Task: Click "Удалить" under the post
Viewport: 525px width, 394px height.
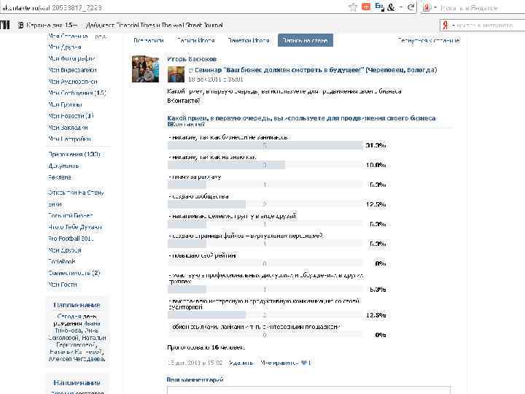Action: [x=241, y=363]
